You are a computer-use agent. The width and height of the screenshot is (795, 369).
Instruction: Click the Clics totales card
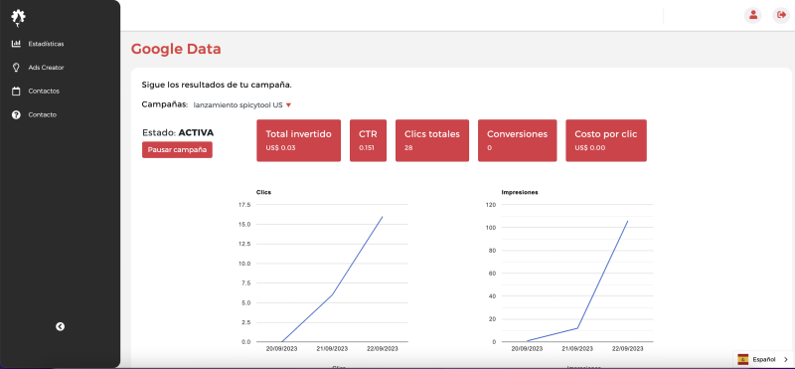click(432, 140)
